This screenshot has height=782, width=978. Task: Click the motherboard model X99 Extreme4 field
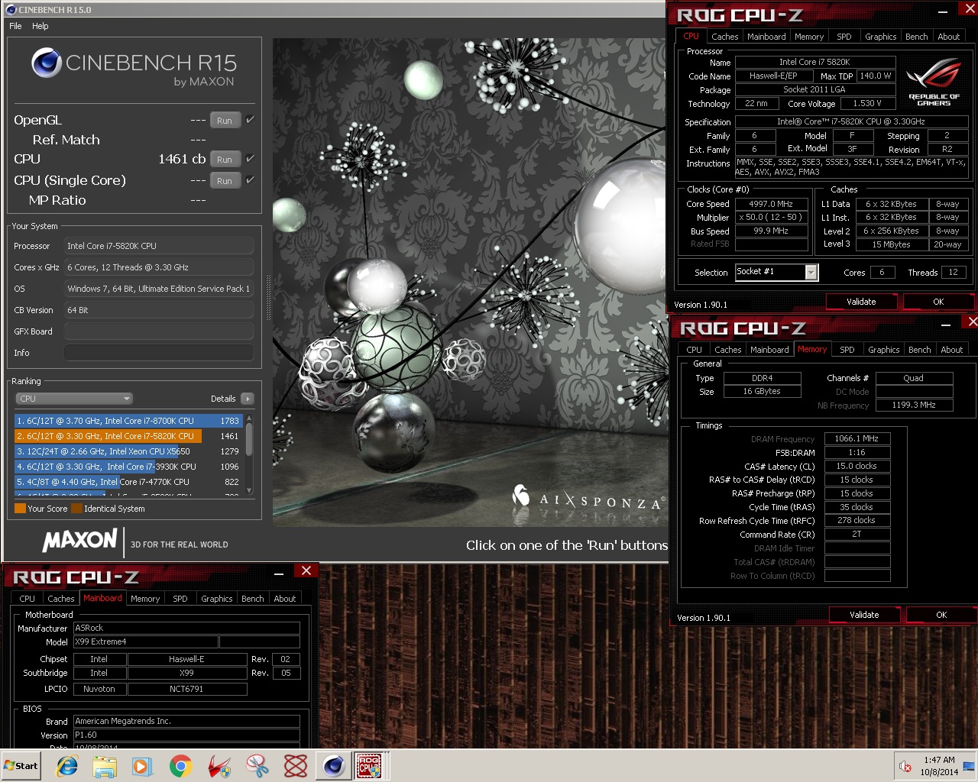[145, 641]
